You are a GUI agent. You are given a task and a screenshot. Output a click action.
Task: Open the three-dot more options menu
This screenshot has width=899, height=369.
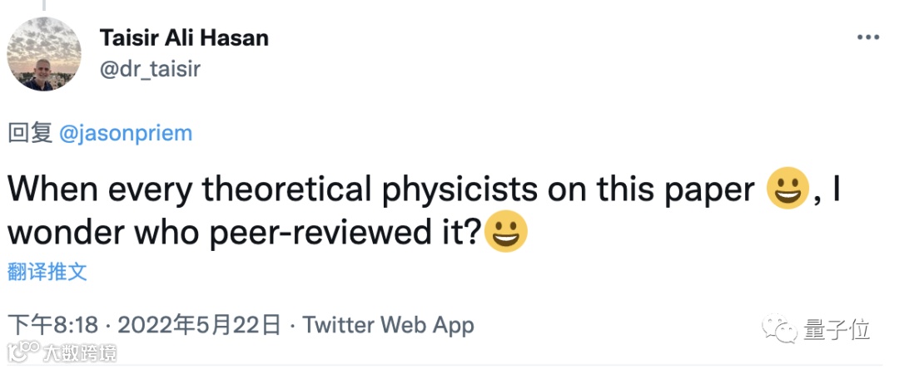tap(868, 38)
